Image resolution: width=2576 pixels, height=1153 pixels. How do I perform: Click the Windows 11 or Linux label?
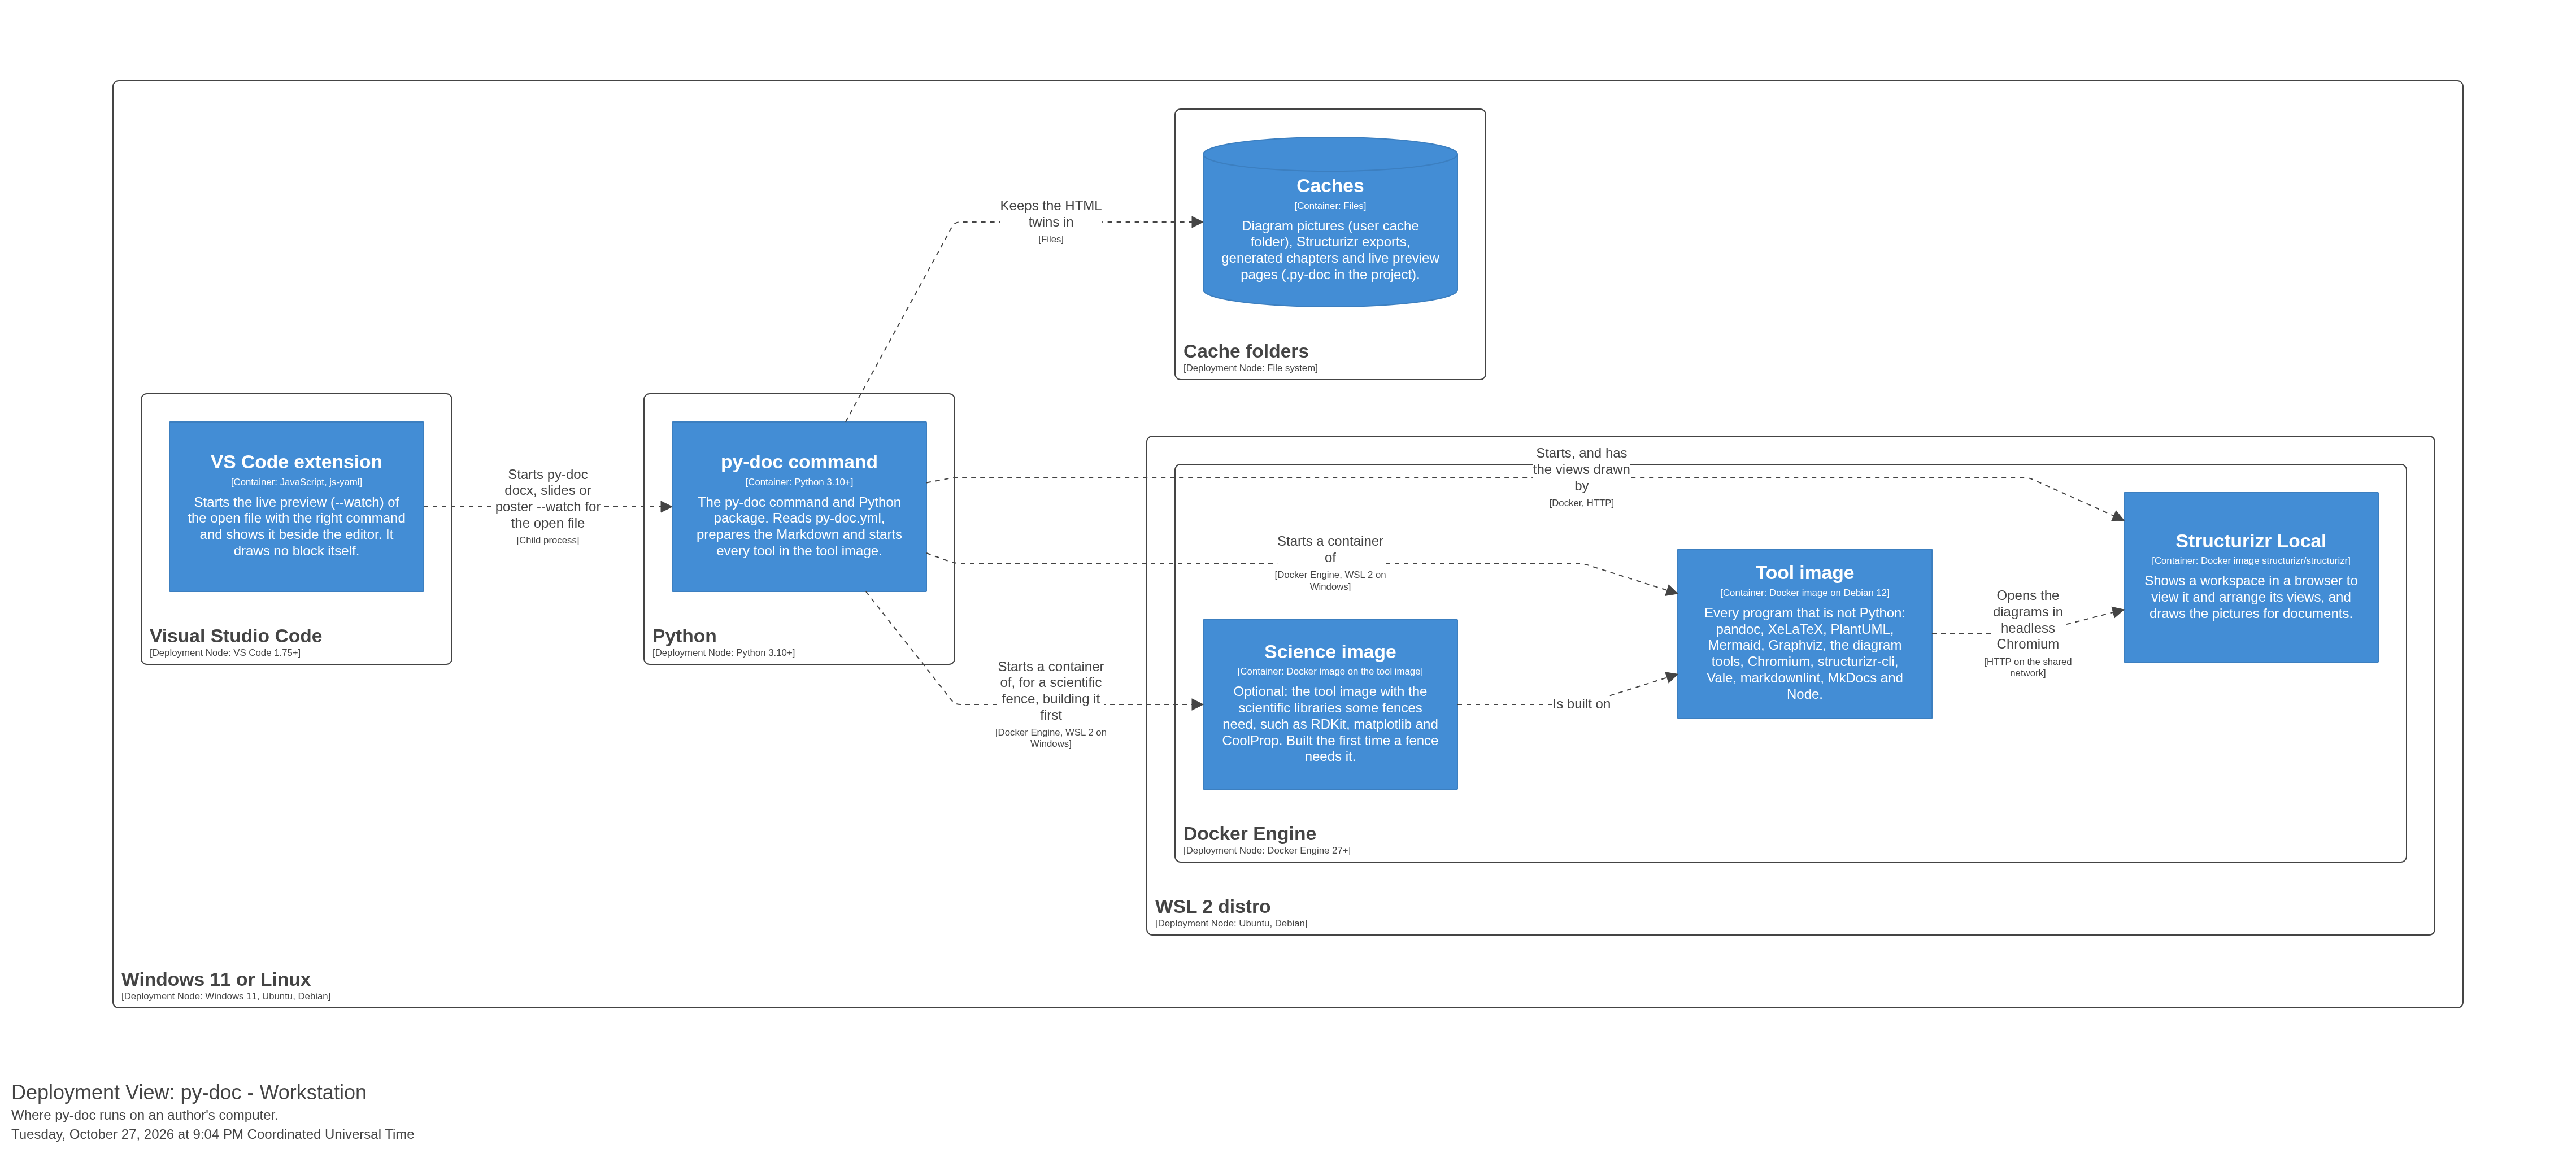click(x=216, y=979)
